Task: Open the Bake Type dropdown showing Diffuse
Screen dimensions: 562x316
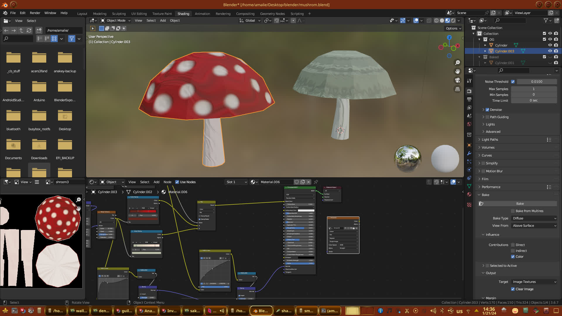Action: (x=534, y=218)
